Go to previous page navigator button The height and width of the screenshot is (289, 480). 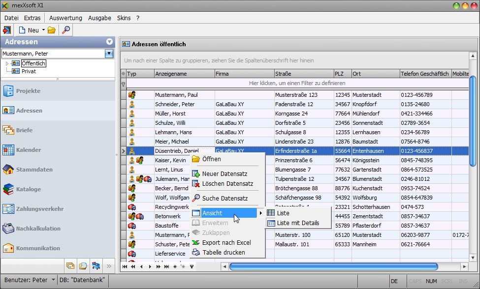(x=133, y=267)
